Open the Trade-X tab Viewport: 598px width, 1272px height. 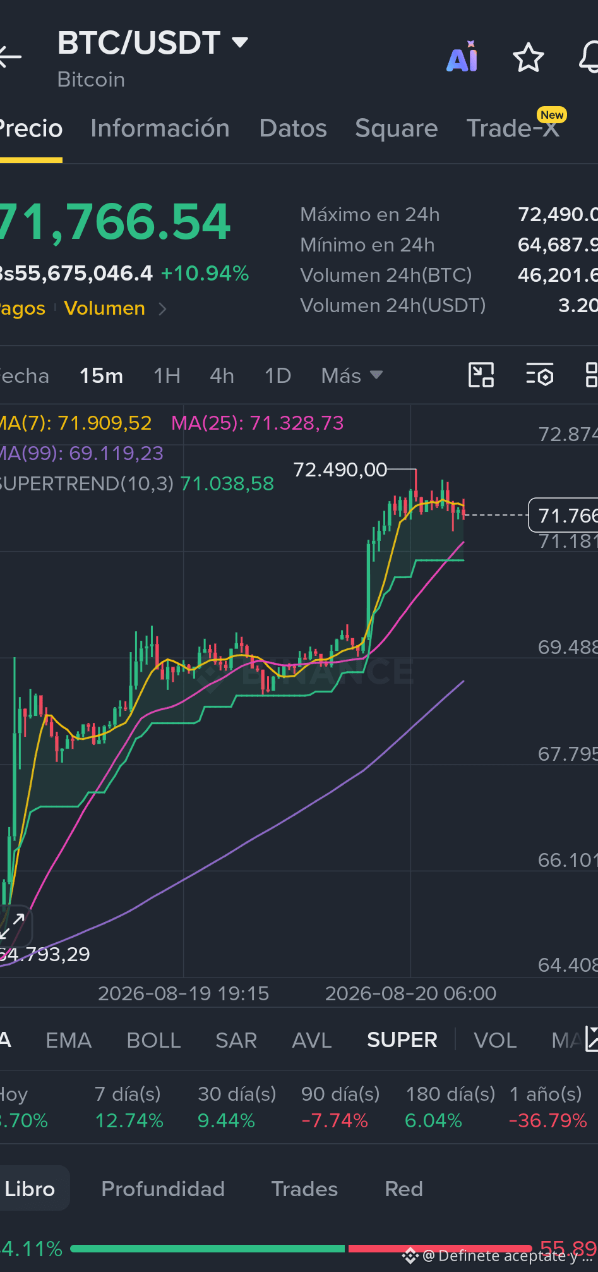point(514,128)
